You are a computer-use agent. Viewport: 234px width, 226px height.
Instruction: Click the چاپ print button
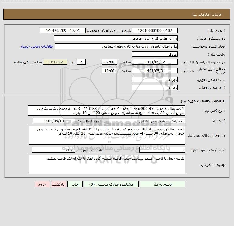coord(75,184)
